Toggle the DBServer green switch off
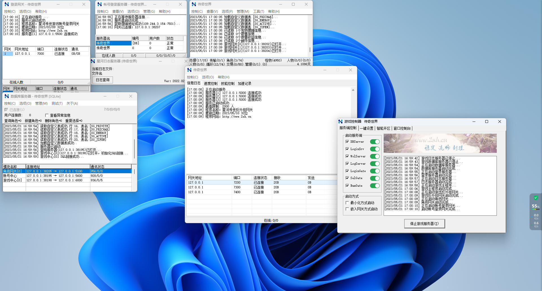Screen dimensions: 542x291 (375, 142)
